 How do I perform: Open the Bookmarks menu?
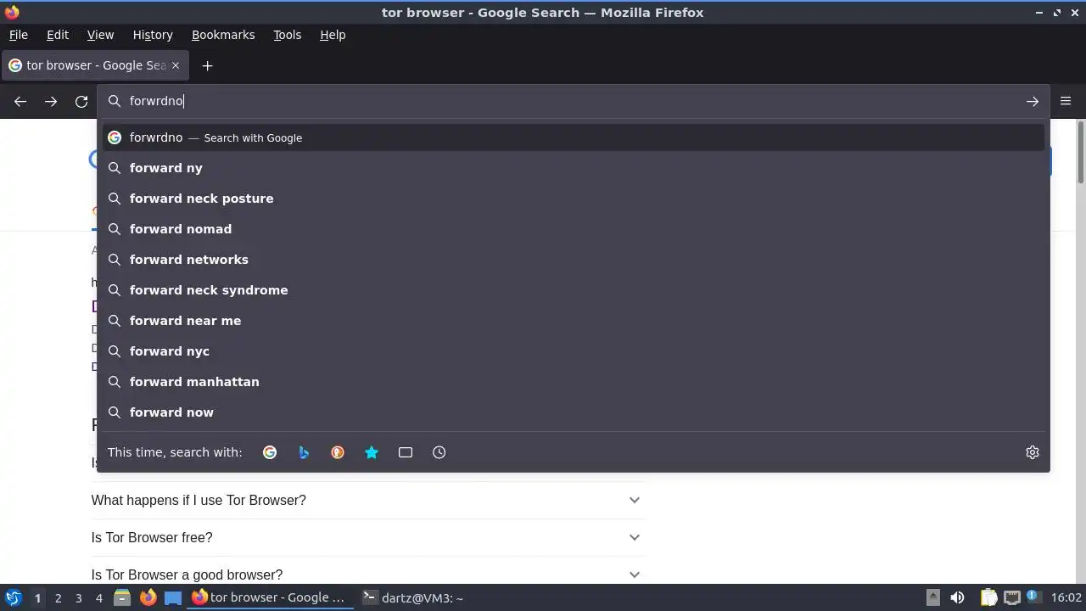pos(223,35)
